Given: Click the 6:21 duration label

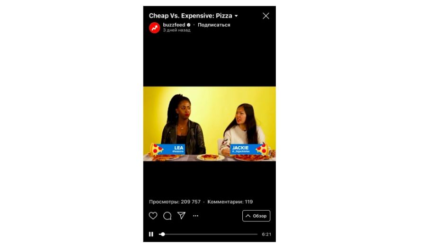Looking at the screenshot, I should (266, 234).
